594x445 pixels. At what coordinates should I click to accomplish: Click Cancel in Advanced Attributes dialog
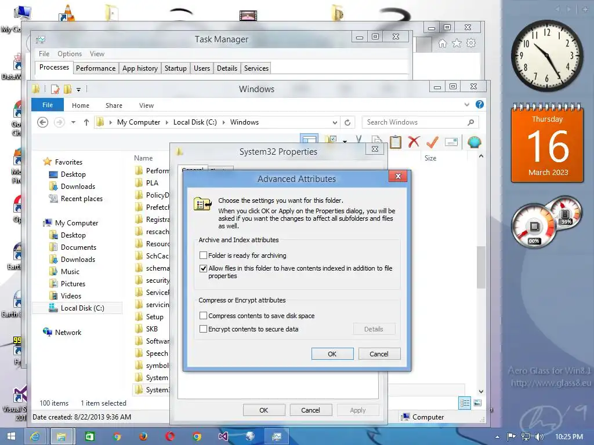(379, 354)
